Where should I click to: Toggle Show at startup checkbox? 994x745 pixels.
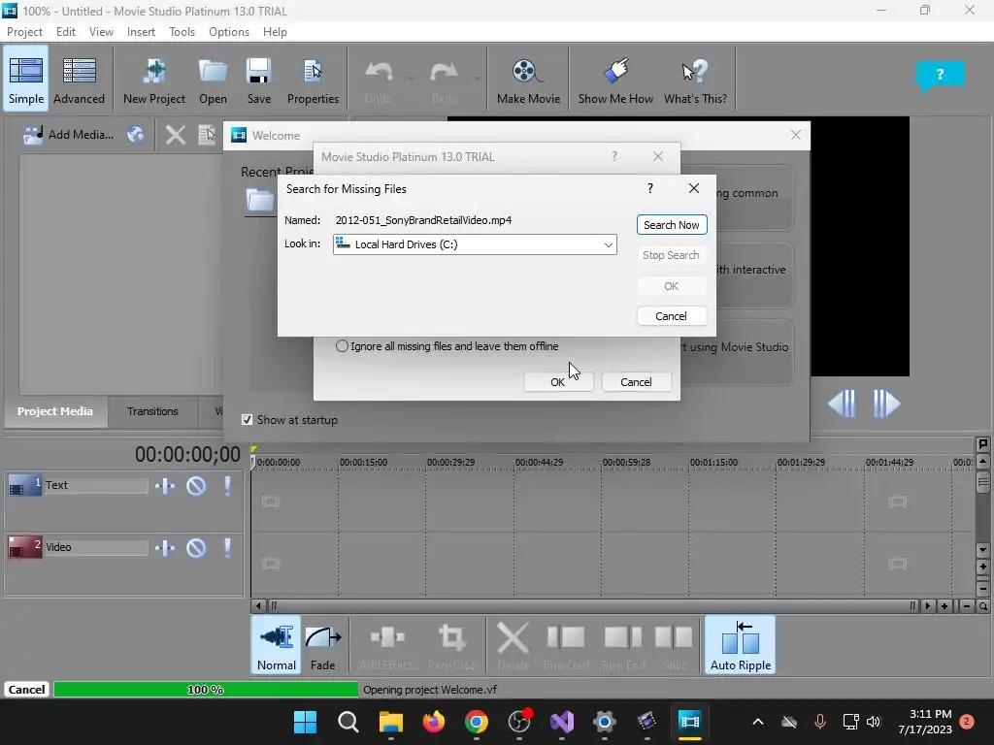pyautogui.click(x=248, y=419)
